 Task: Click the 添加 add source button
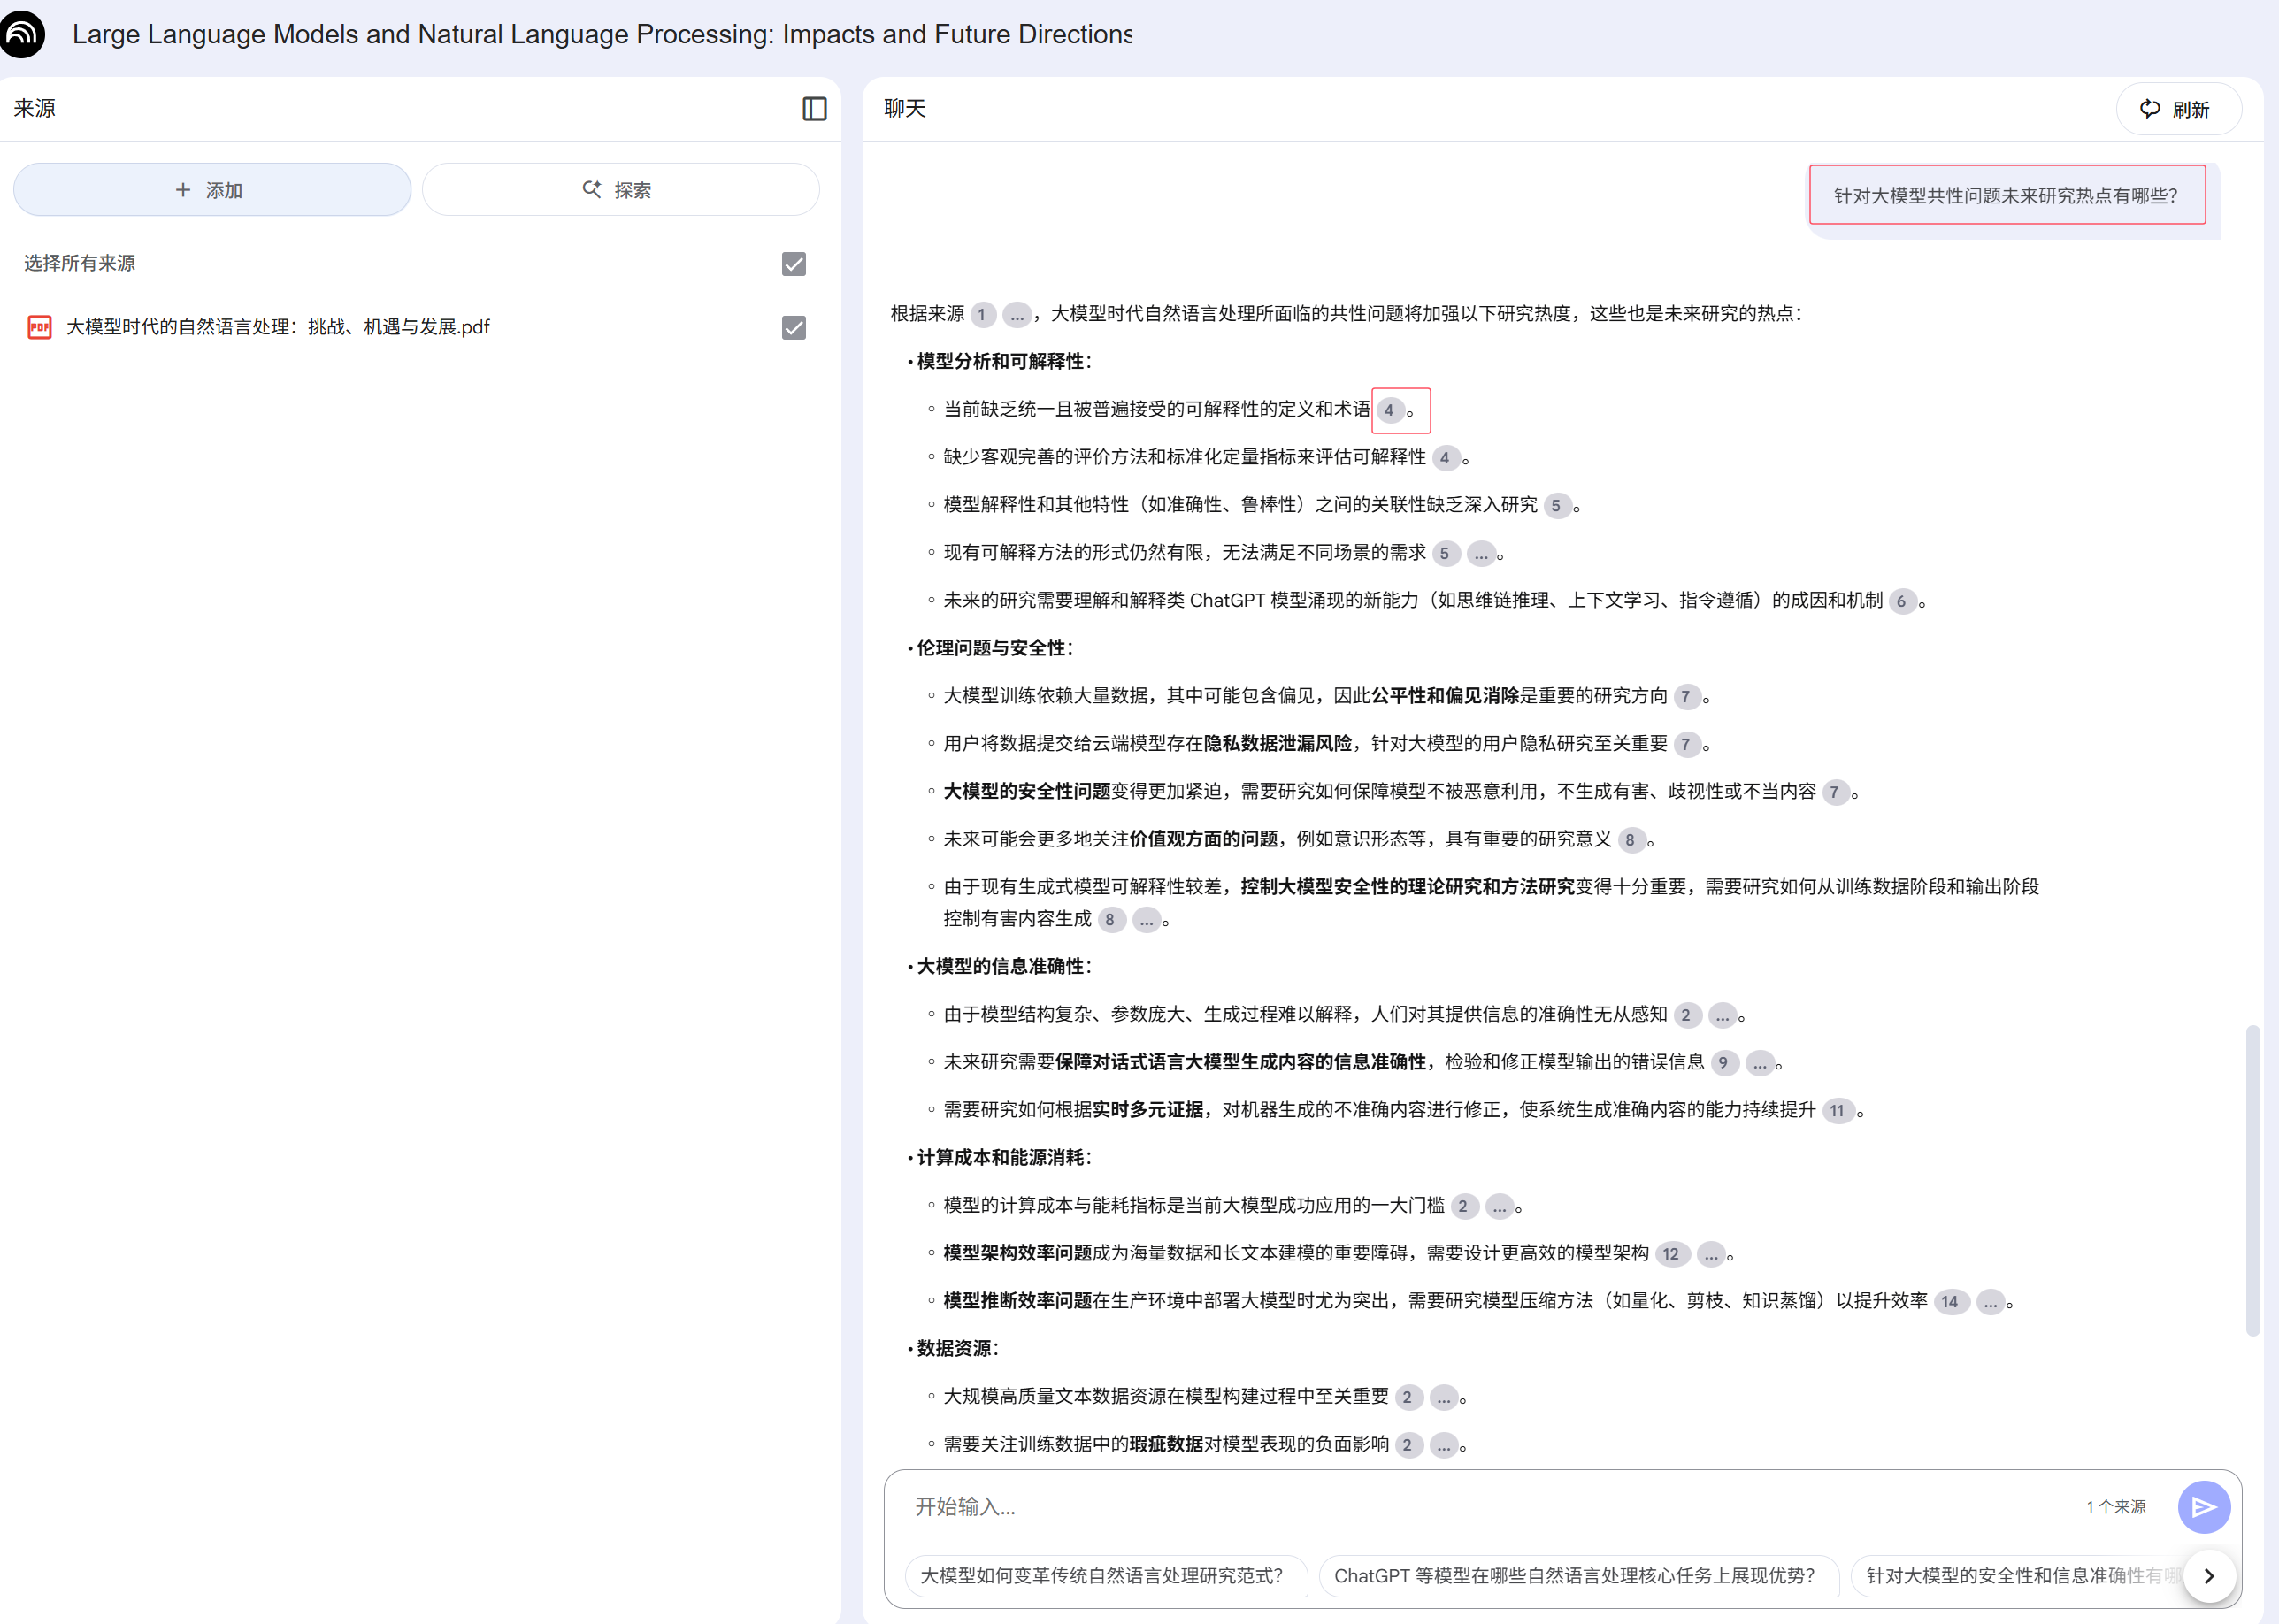(212, 190)
